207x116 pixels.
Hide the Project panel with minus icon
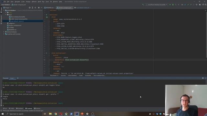(42, 8)
